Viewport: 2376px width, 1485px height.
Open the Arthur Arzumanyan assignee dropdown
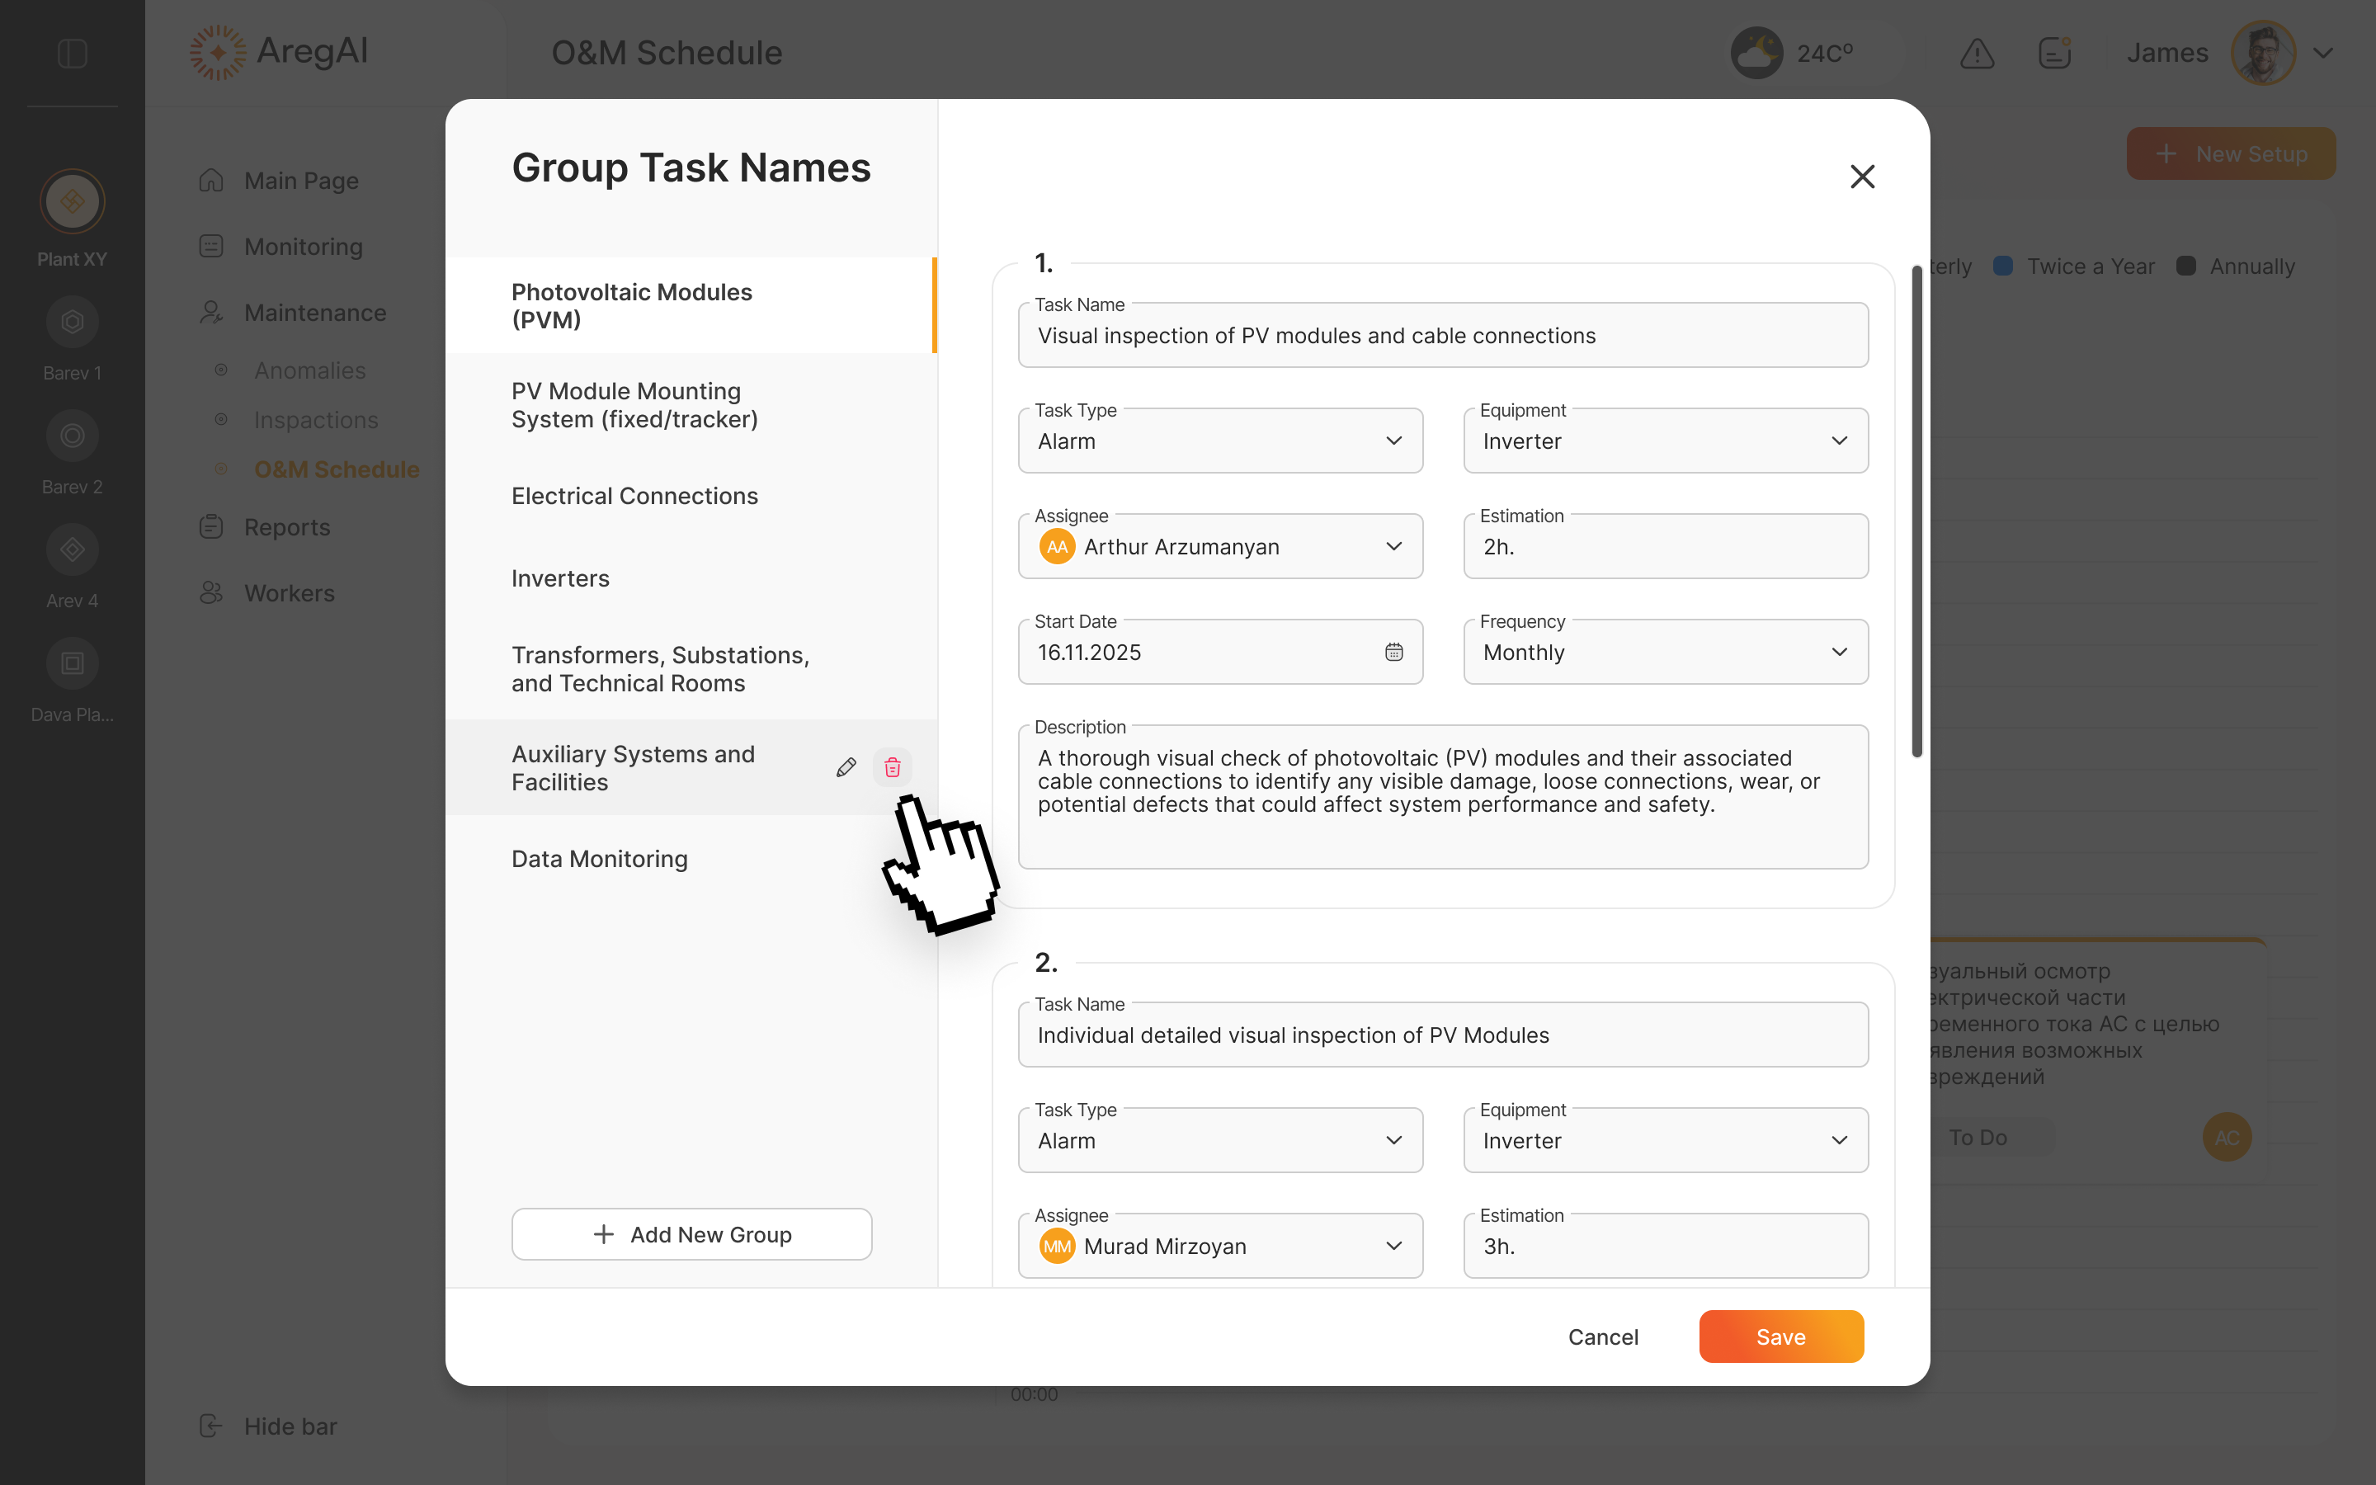tap(1219, 547)
